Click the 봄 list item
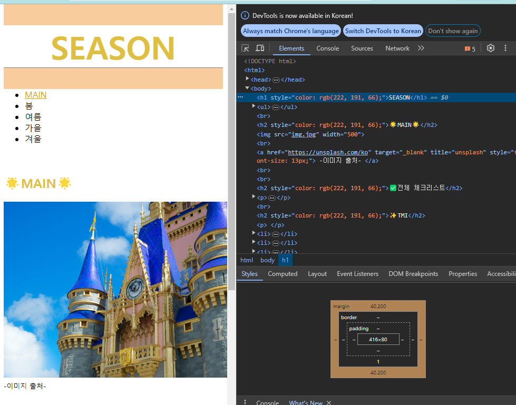The image size is (516, 405). (x=29, y=106)
